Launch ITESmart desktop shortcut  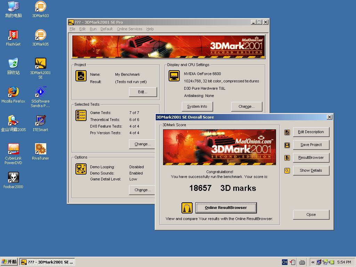[x=40, y=123]
